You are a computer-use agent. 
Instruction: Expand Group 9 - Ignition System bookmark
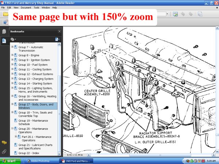coord(12,60)
